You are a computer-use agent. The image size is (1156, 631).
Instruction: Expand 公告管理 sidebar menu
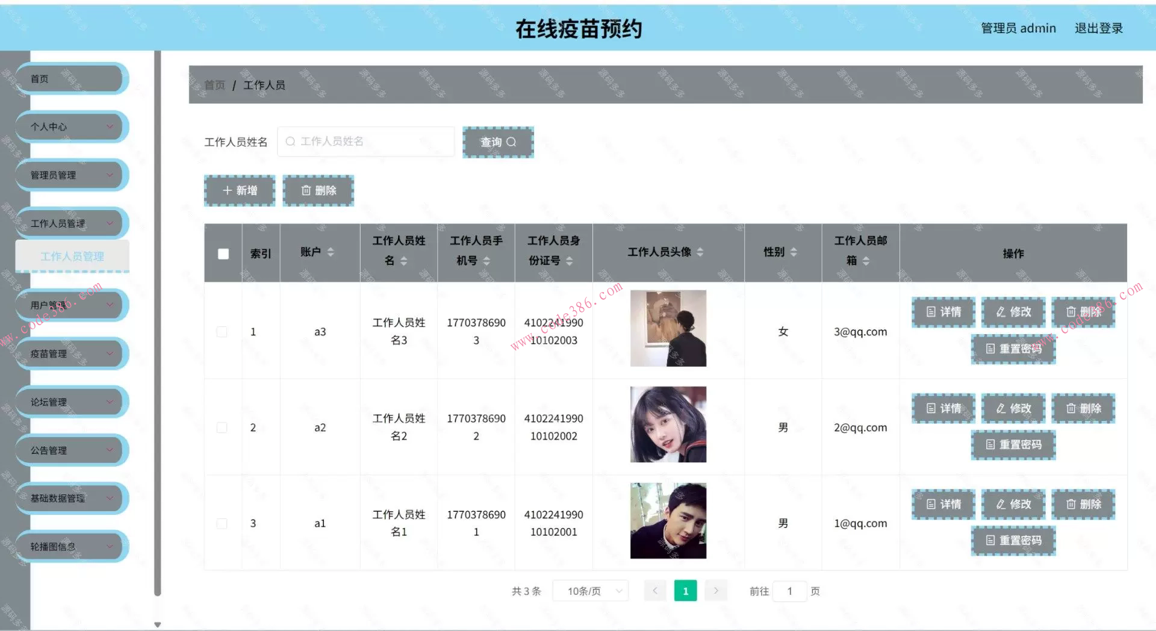pyautogui.click(x=72, y=450)
